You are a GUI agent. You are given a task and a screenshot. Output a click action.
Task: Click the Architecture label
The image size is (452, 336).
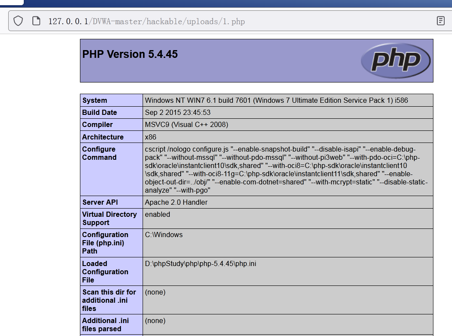[x=102, y=137]
